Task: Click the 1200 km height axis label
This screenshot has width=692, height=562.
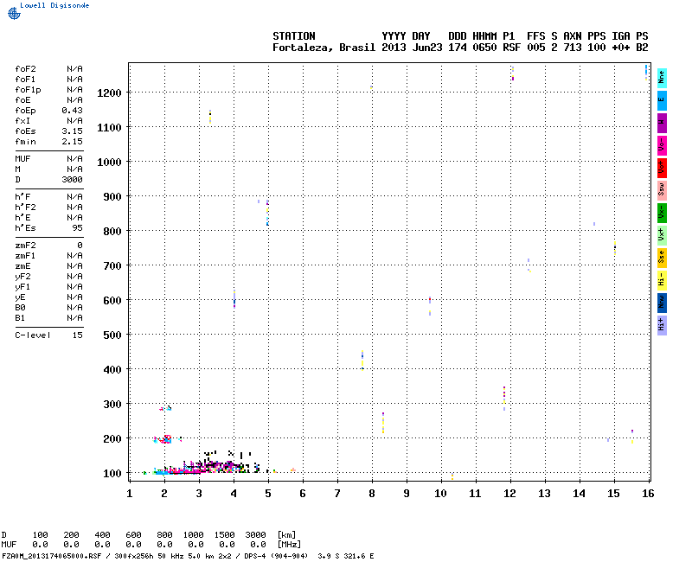Action: [109, 93]
